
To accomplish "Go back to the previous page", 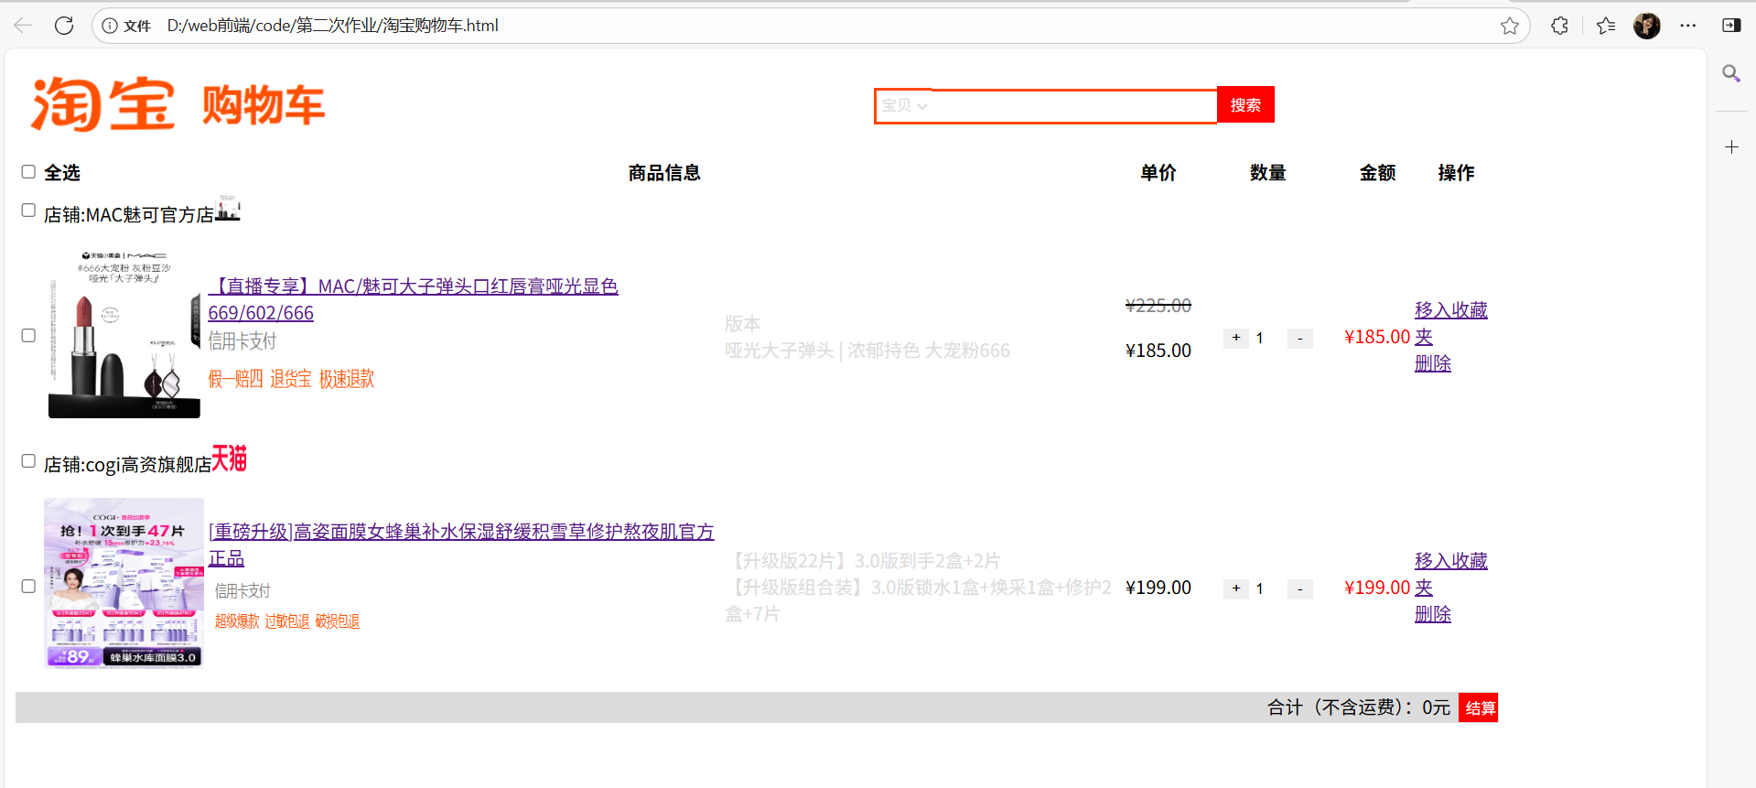I will 23,26.
